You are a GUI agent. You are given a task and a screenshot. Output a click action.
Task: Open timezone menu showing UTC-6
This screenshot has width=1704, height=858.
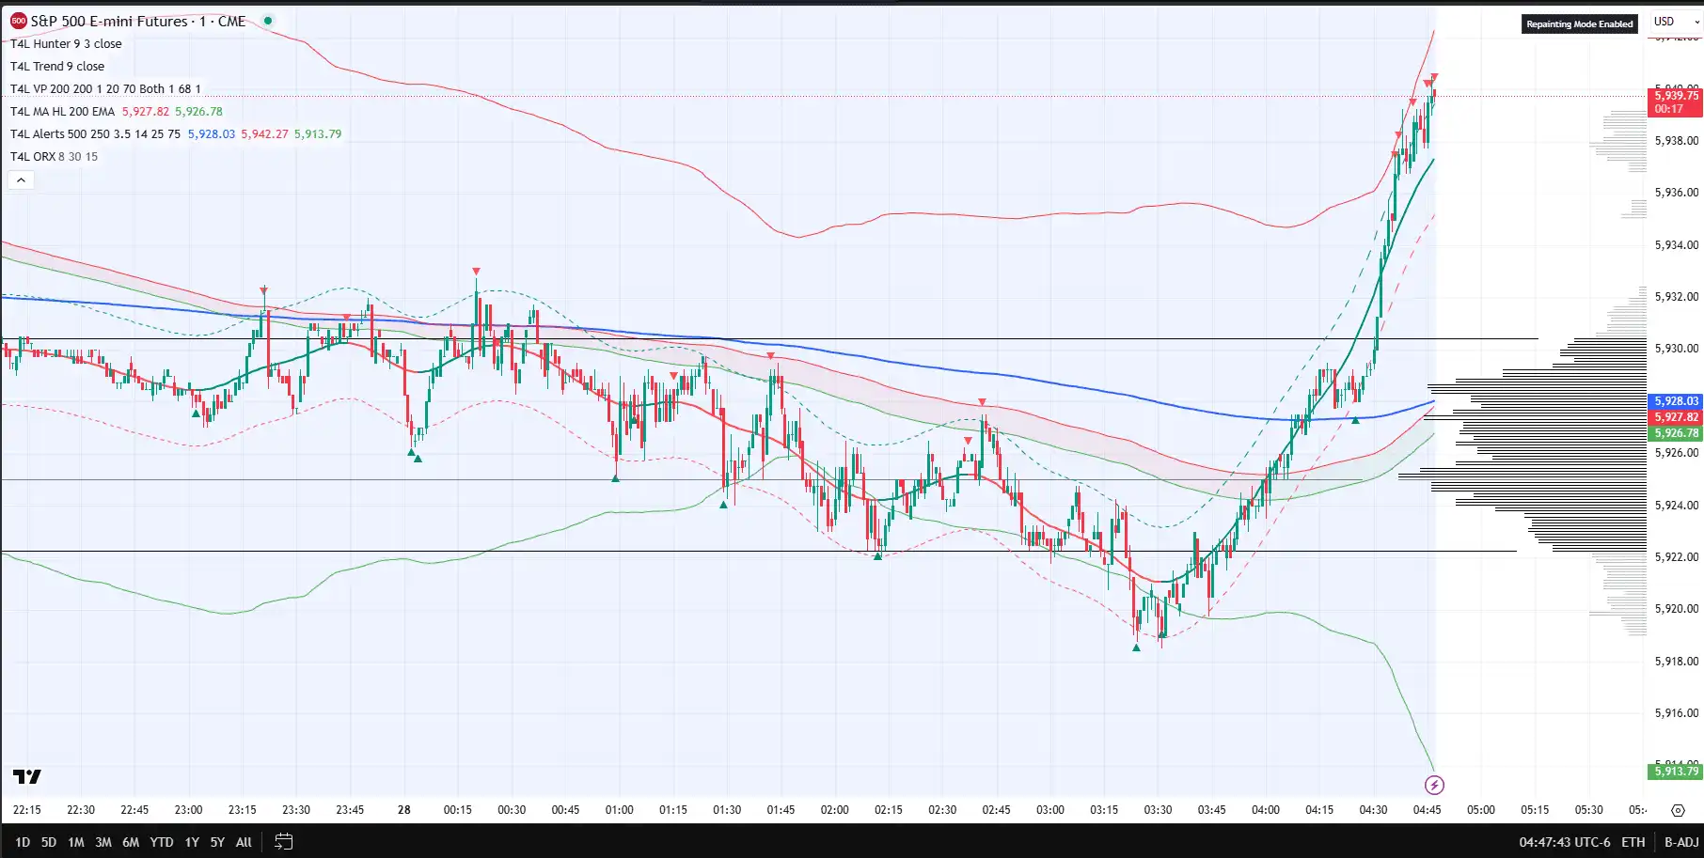(1564, 842)
